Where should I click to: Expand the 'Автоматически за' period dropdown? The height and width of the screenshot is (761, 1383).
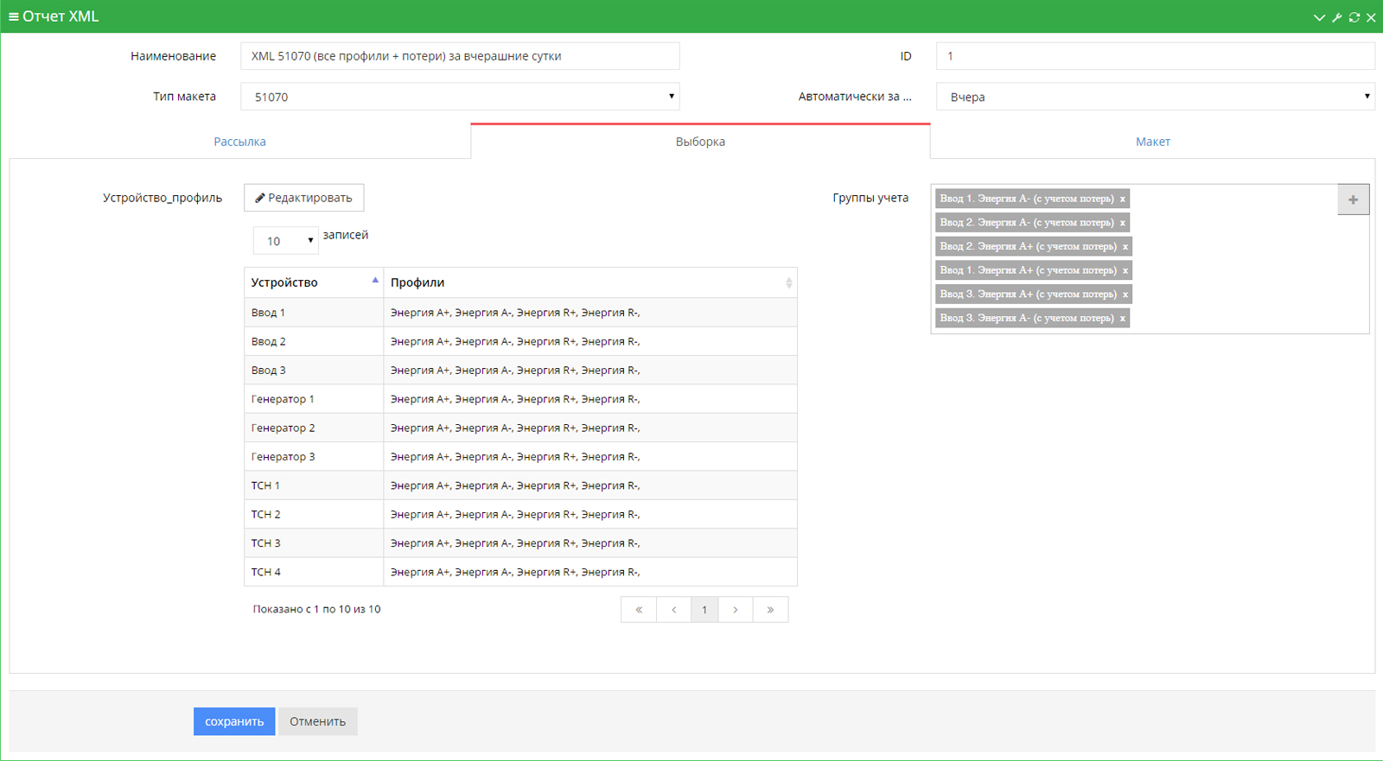(x=1155, y=97)
